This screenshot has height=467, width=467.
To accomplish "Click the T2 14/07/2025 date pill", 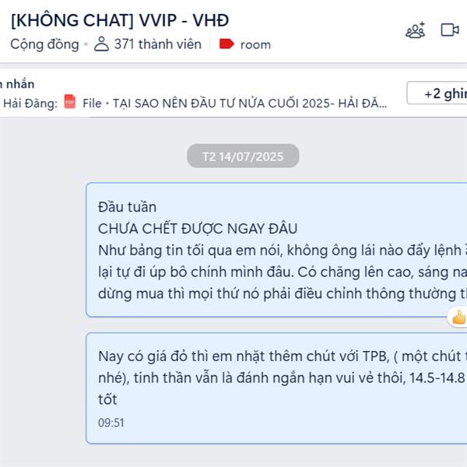I will pos(243,156).
